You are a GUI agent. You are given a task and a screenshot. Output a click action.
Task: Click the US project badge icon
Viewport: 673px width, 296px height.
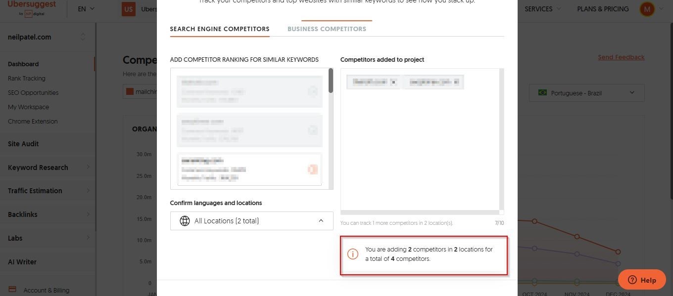(129, 9)
